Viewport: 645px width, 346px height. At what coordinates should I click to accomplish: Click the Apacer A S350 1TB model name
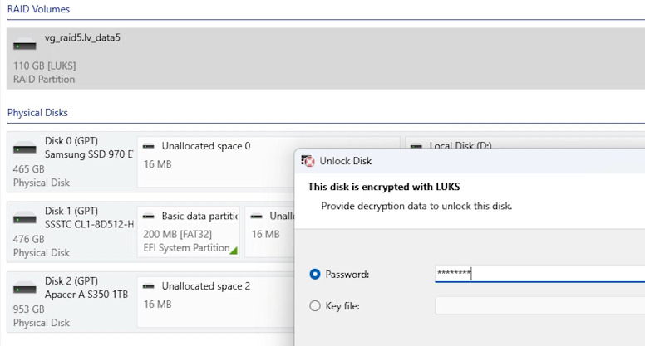click(x=86, y=295)
